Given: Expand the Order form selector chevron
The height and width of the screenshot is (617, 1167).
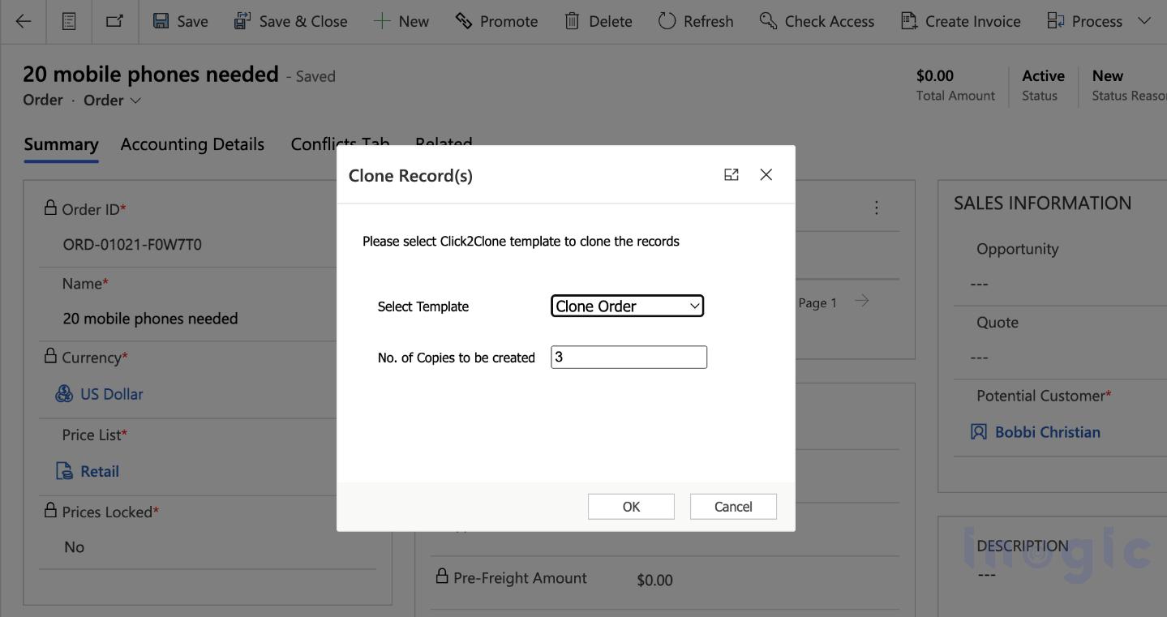Looking at the screenshot, I should [x=135, y=101].
